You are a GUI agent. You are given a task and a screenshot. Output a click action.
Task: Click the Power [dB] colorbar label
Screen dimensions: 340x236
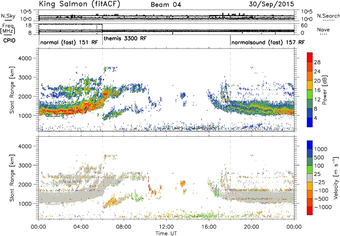[325, 90]
